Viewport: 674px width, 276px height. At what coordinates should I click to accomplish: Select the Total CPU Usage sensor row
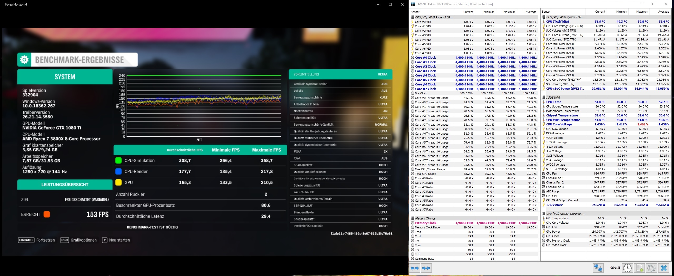[474, 174]
